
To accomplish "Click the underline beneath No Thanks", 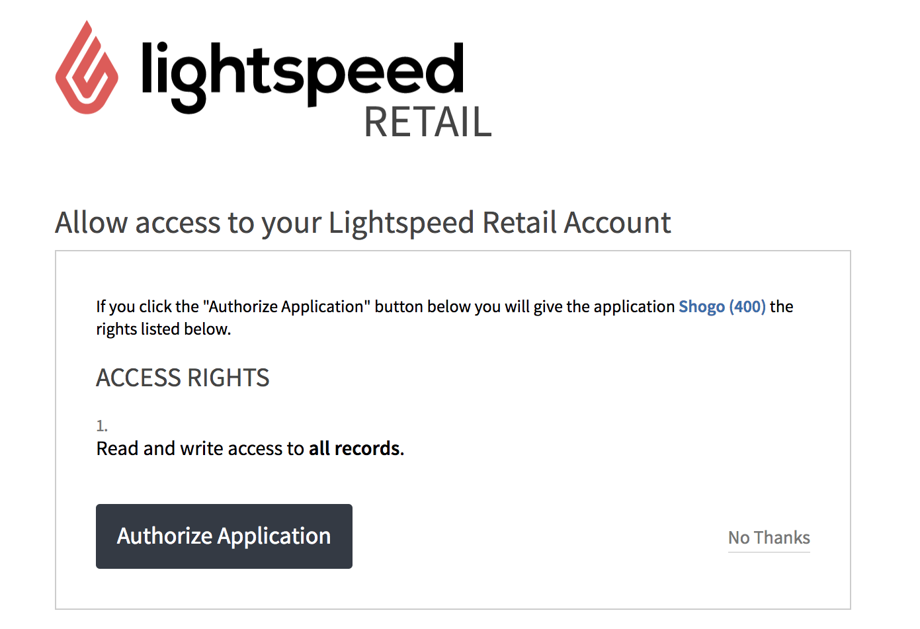I will tap(769, 551).
